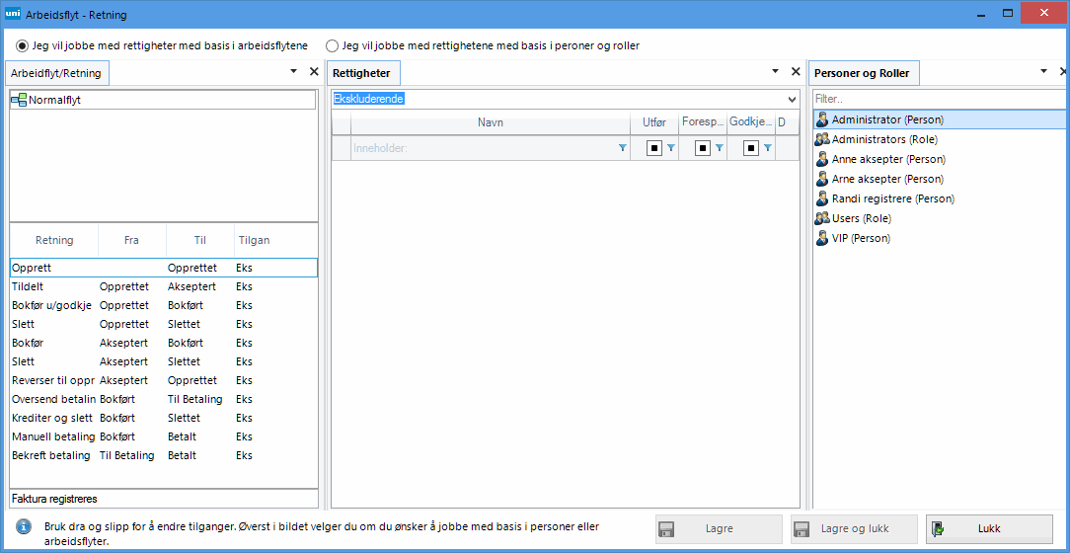
Task: Click the Filter input in Personer og Roller
Action: pos(938,99)
